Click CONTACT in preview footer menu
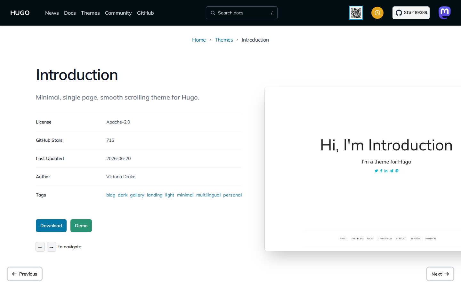The height and width of the screenshot is (288, 461). (401, 239)
